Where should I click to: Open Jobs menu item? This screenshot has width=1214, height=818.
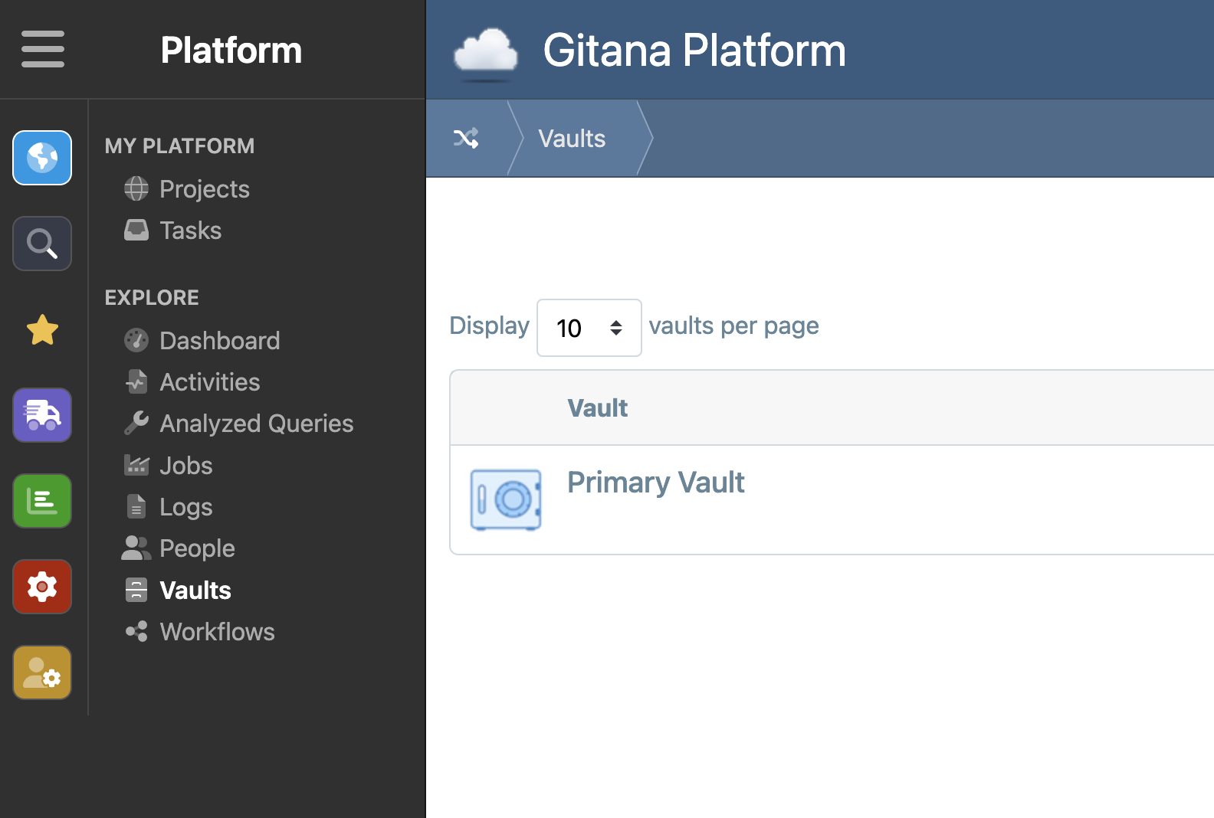pyautogui.click(x=185, y=465)
